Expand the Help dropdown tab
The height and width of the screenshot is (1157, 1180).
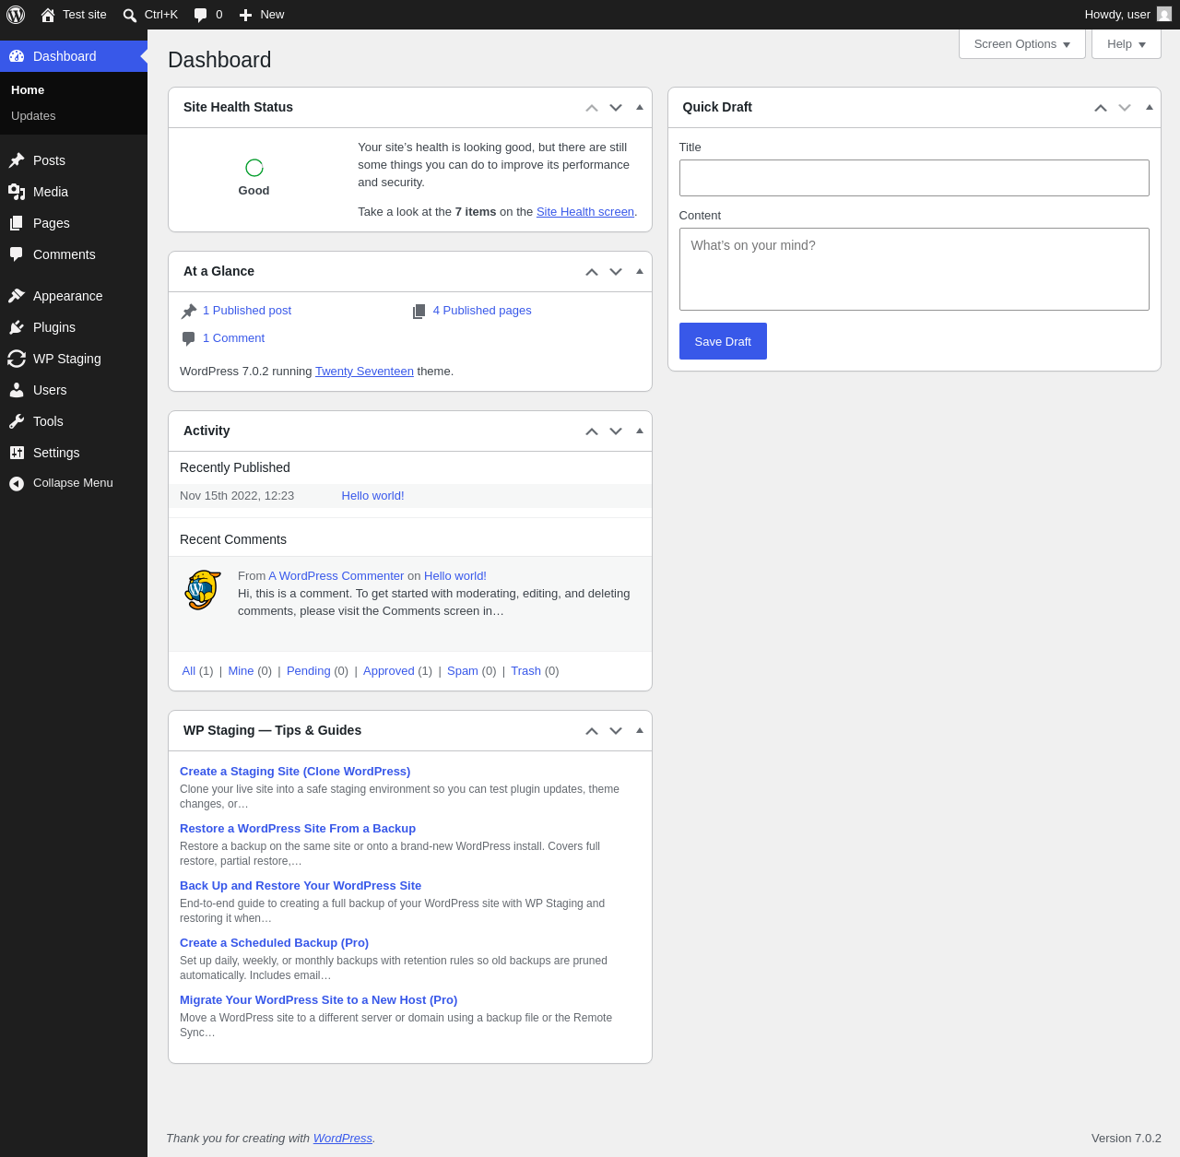tap(1127, 44)
